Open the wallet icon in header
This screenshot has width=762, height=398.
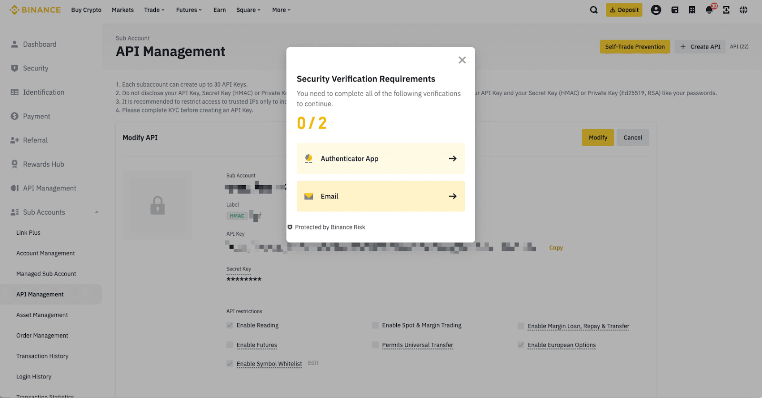coord(675,10)
